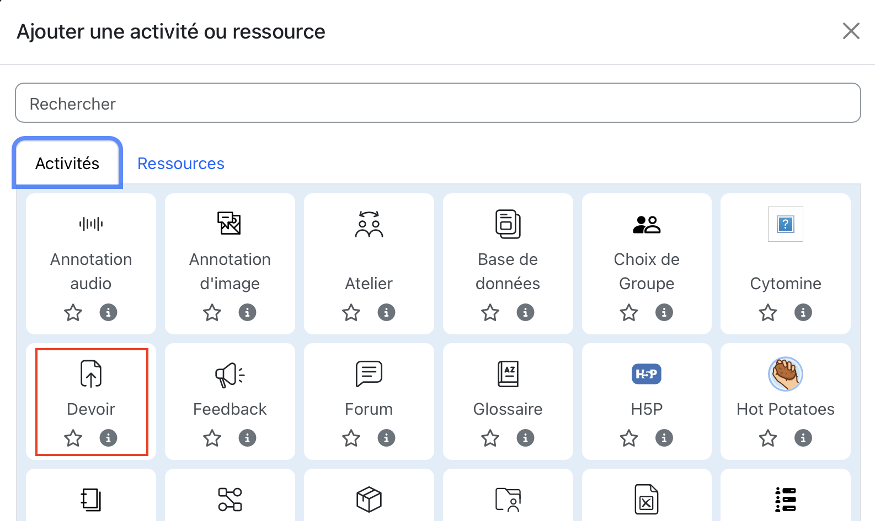The image size is (875, 521).
Task: Select the Choix de Groupe icon
Action: coord(647,224)
